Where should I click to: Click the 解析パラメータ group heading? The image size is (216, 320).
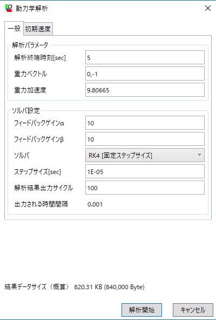click(30, 45)
